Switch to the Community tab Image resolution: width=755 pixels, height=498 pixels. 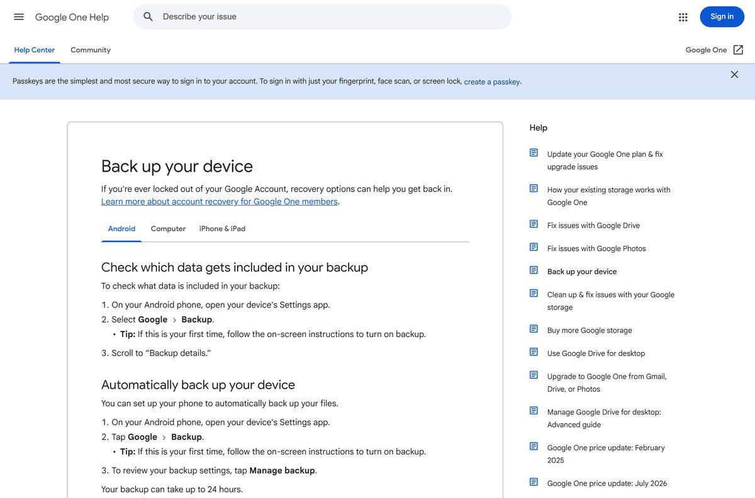tap(91, 50)
